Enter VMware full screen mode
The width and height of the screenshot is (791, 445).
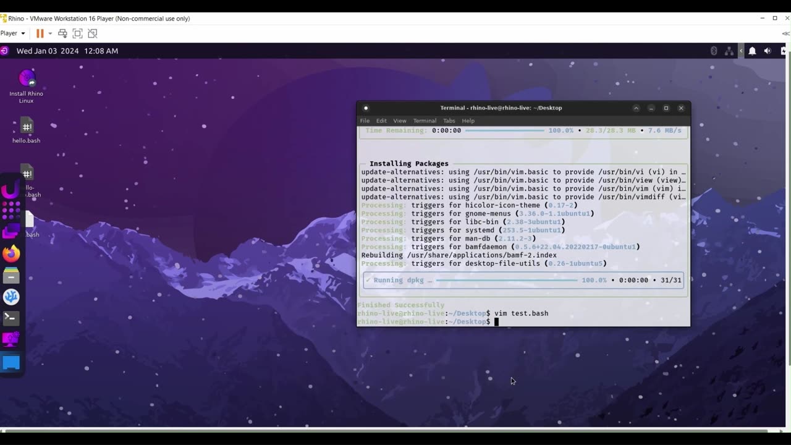pos(77,33)
